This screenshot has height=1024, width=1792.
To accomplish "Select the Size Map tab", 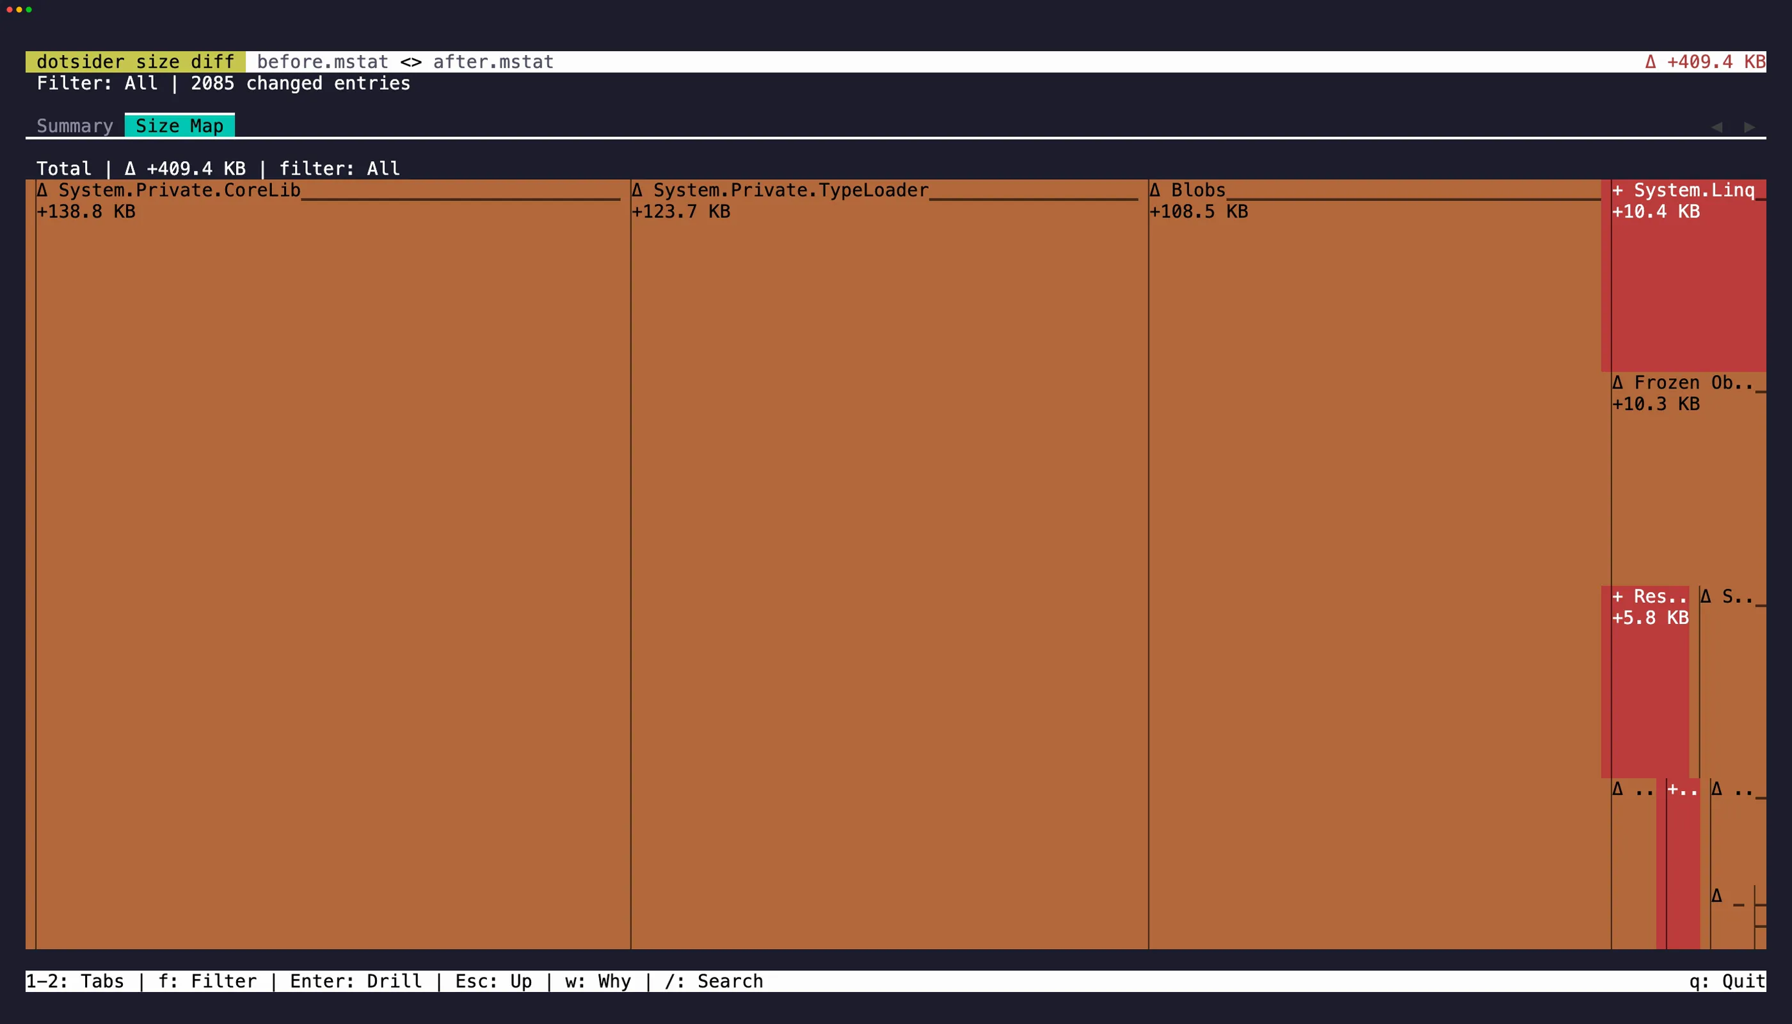I will [x=179, y=126].
